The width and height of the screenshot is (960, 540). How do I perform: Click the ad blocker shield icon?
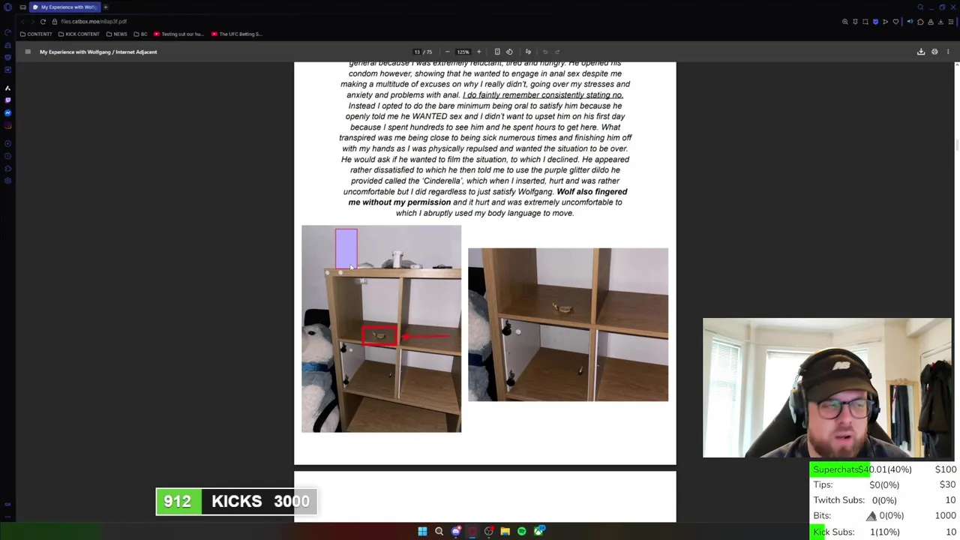click(875, 21)
